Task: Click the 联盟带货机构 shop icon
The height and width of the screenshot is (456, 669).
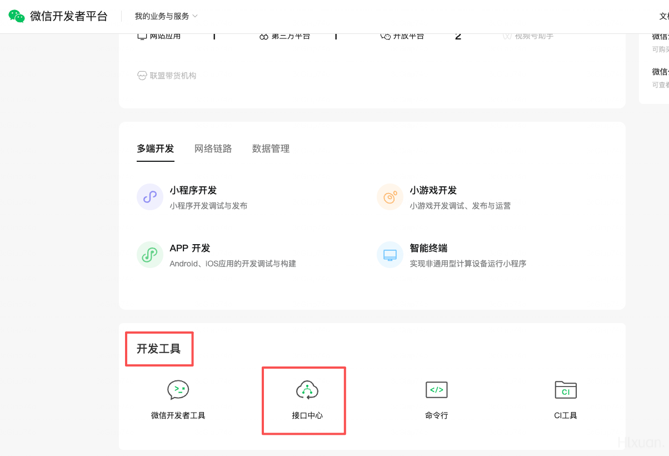Action: (142, 76)
